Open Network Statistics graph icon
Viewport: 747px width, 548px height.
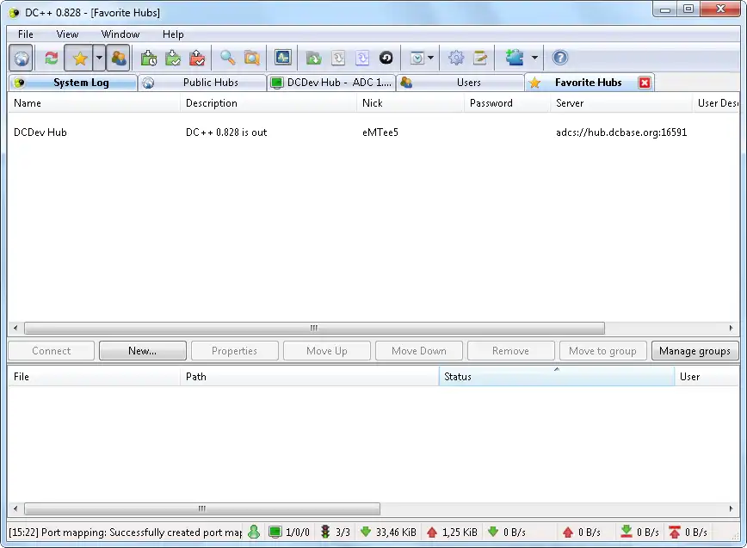pyautogui.click(x=282, y=58)
